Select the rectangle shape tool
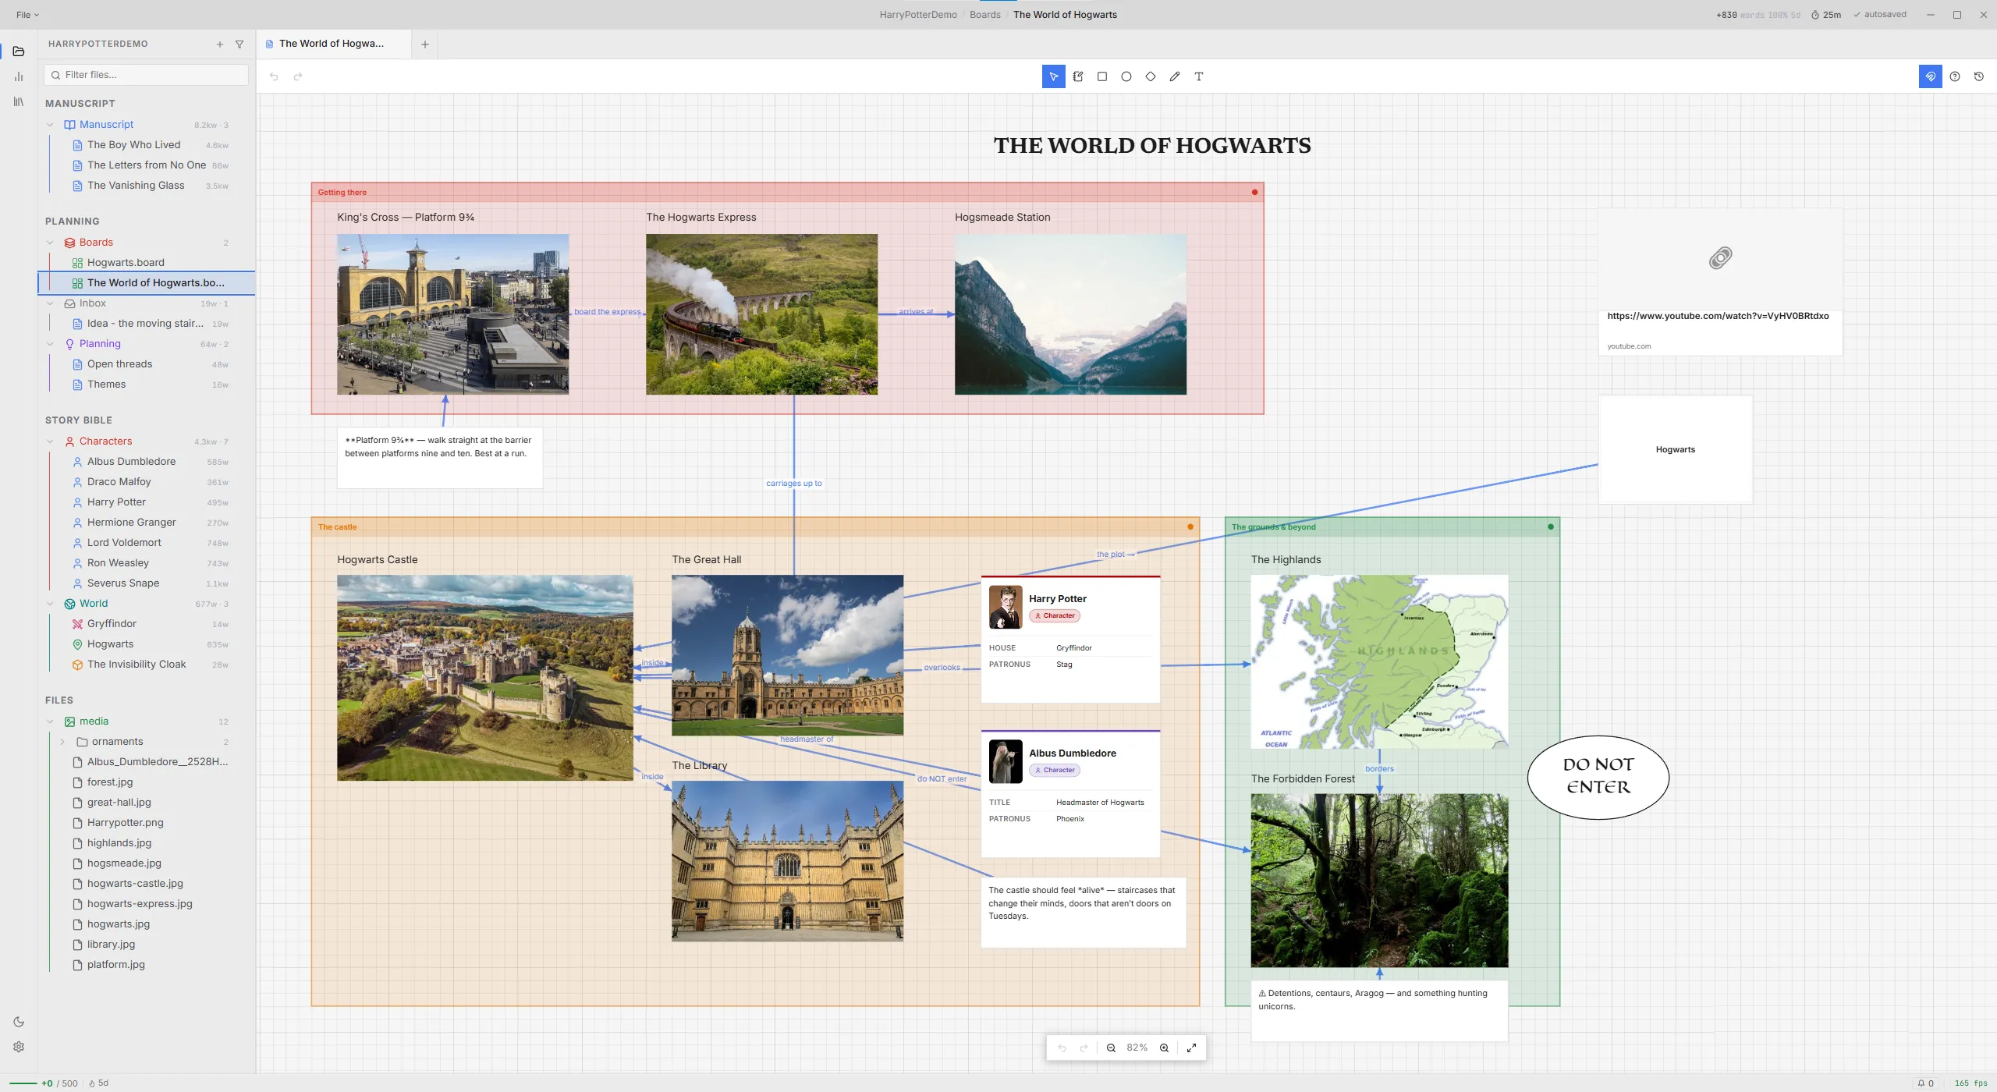The width and height of the screenshot is (1997, 1092). [x=1101, y=76]
